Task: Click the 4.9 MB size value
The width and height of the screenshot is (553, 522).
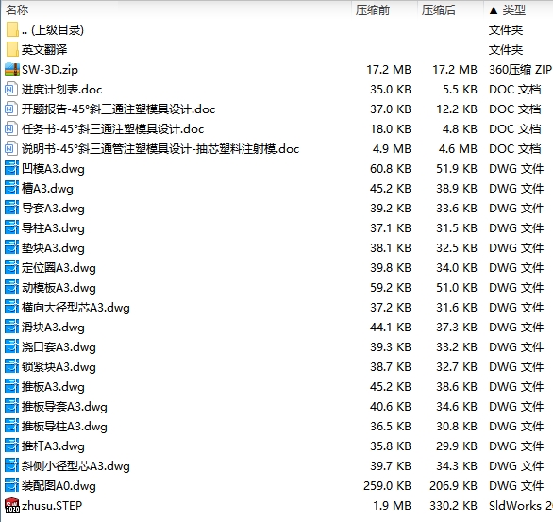Action: pos(392,148)
